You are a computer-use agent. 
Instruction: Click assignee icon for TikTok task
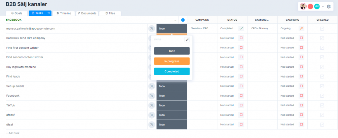(x=152, y=105)
